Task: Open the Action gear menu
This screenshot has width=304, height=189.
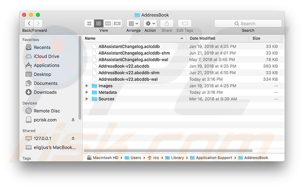Action: click(x=150, y=23)
